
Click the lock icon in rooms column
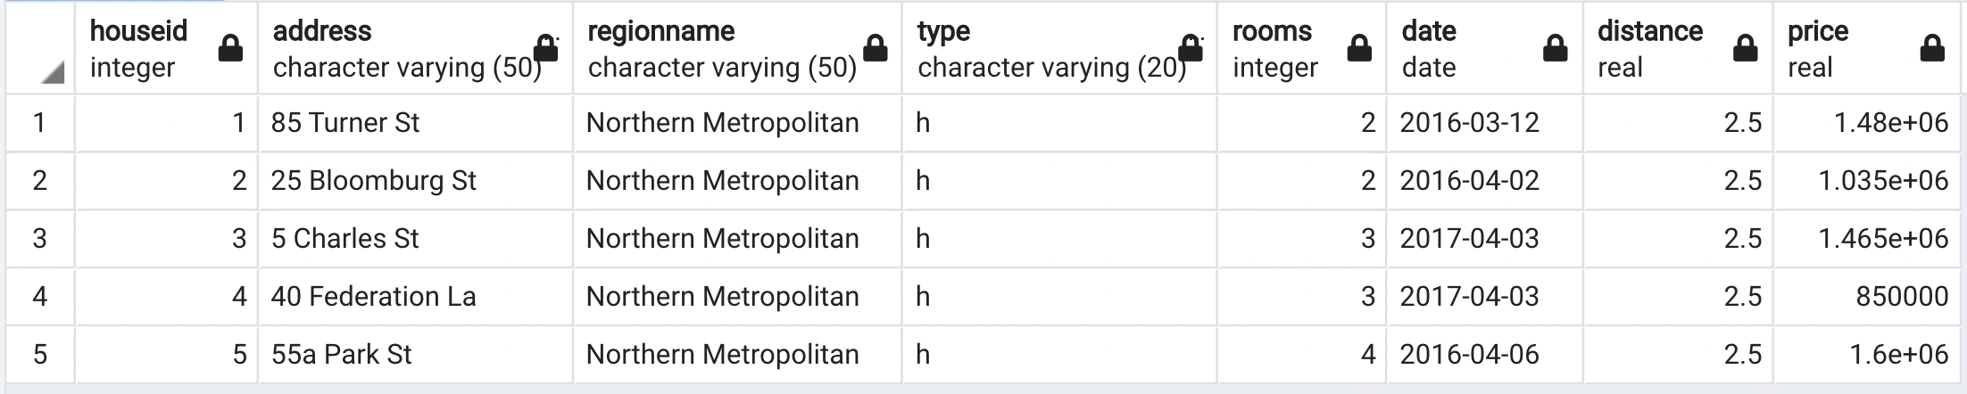click(1359, 48)
